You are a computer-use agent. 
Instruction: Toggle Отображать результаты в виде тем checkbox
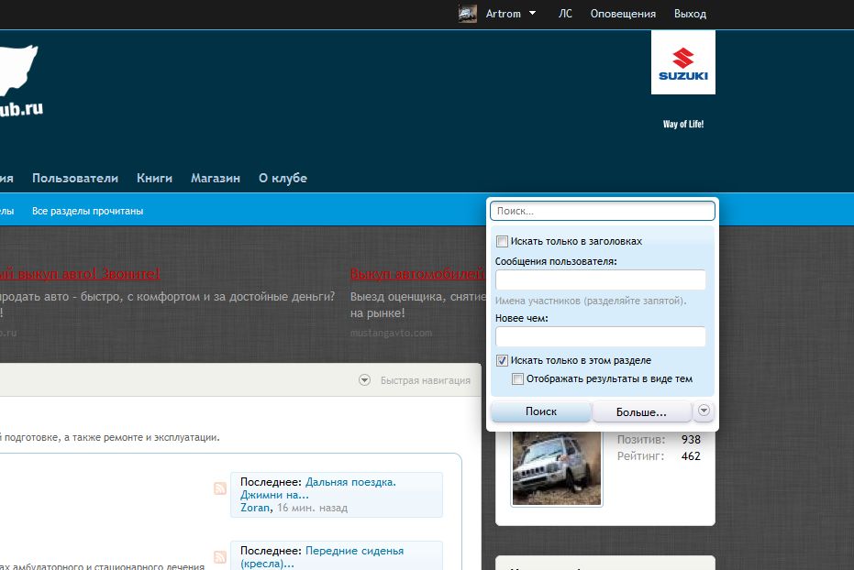518,379
